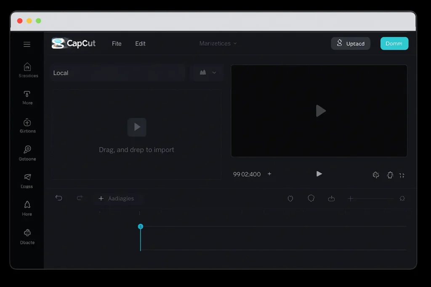The image size is (431, 287).
Task: Open the hamburger menu in the sidebar
Action: point(27,44)
